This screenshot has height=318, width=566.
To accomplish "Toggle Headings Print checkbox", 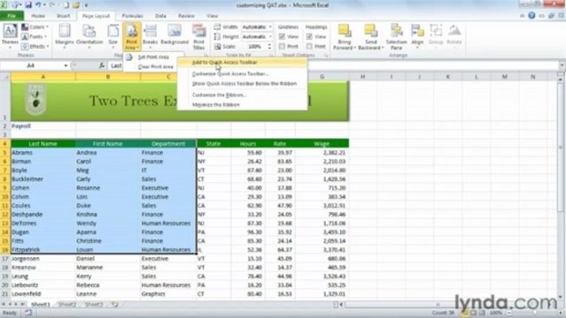I will [309, 47].
